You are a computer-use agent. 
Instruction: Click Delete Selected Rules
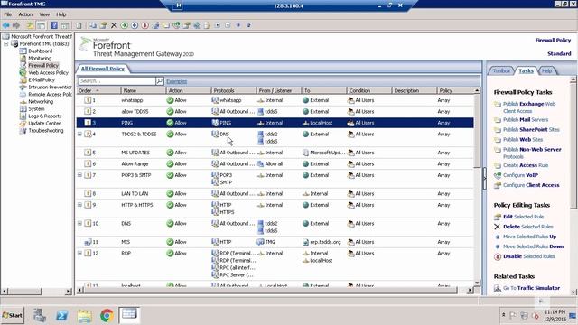pos(527,227)
